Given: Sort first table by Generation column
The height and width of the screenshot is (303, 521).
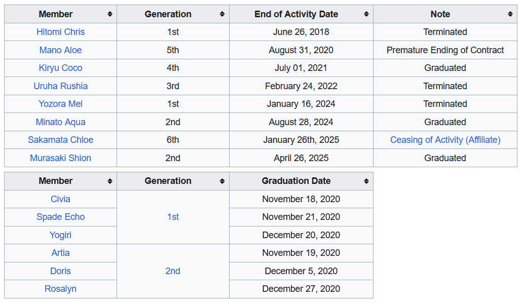Looking at the screenshot, I should [x=222, y=14].
